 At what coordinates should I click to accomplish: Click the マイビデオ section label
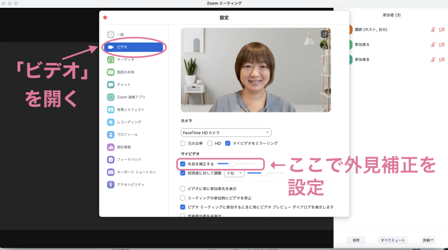(x=190, y=154)
